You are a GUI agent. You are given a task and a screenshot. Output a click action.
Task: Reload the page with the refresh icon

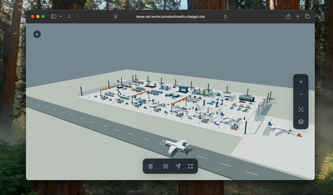click(225, 17)
